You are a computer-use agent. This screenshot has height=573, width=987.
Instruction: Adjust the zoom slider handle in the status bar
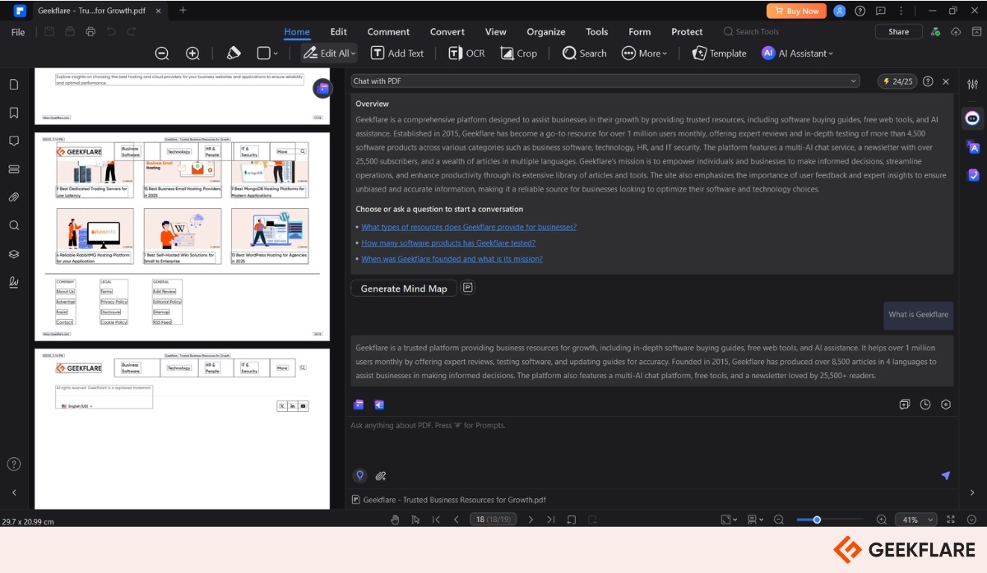click(817, 520)
